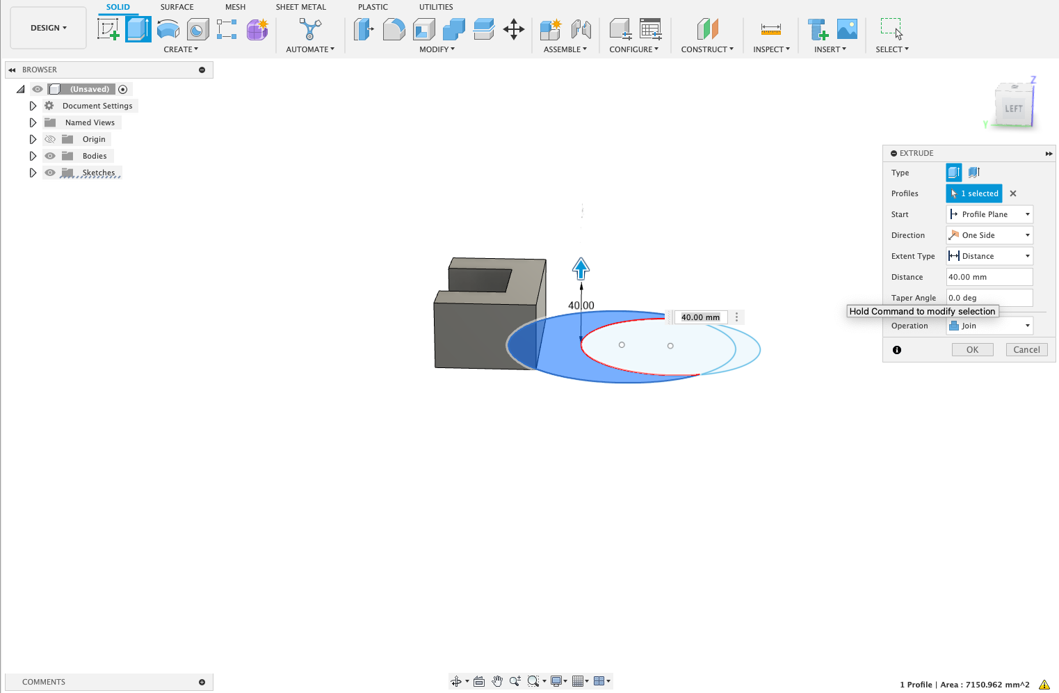Open the MODIFY menu

point(437,49)
